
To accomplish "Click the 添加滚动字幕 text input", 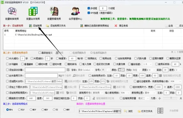I will point(45,70).
